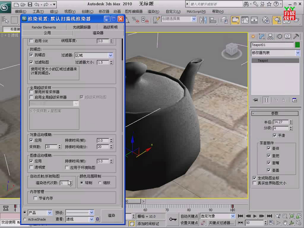
Task: Open the 修改器 menu
Action: point(104,12)
